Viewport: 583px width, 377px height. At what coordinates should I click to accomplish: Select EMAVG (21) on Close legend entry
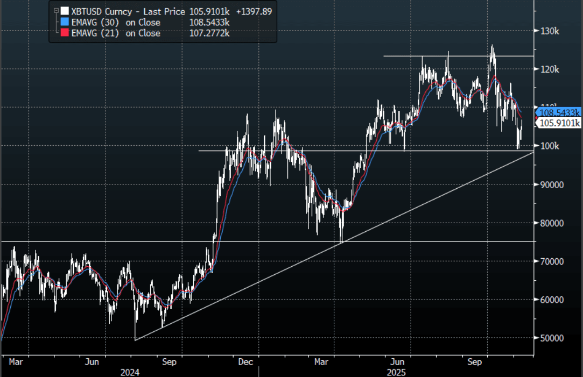[116, 33]
